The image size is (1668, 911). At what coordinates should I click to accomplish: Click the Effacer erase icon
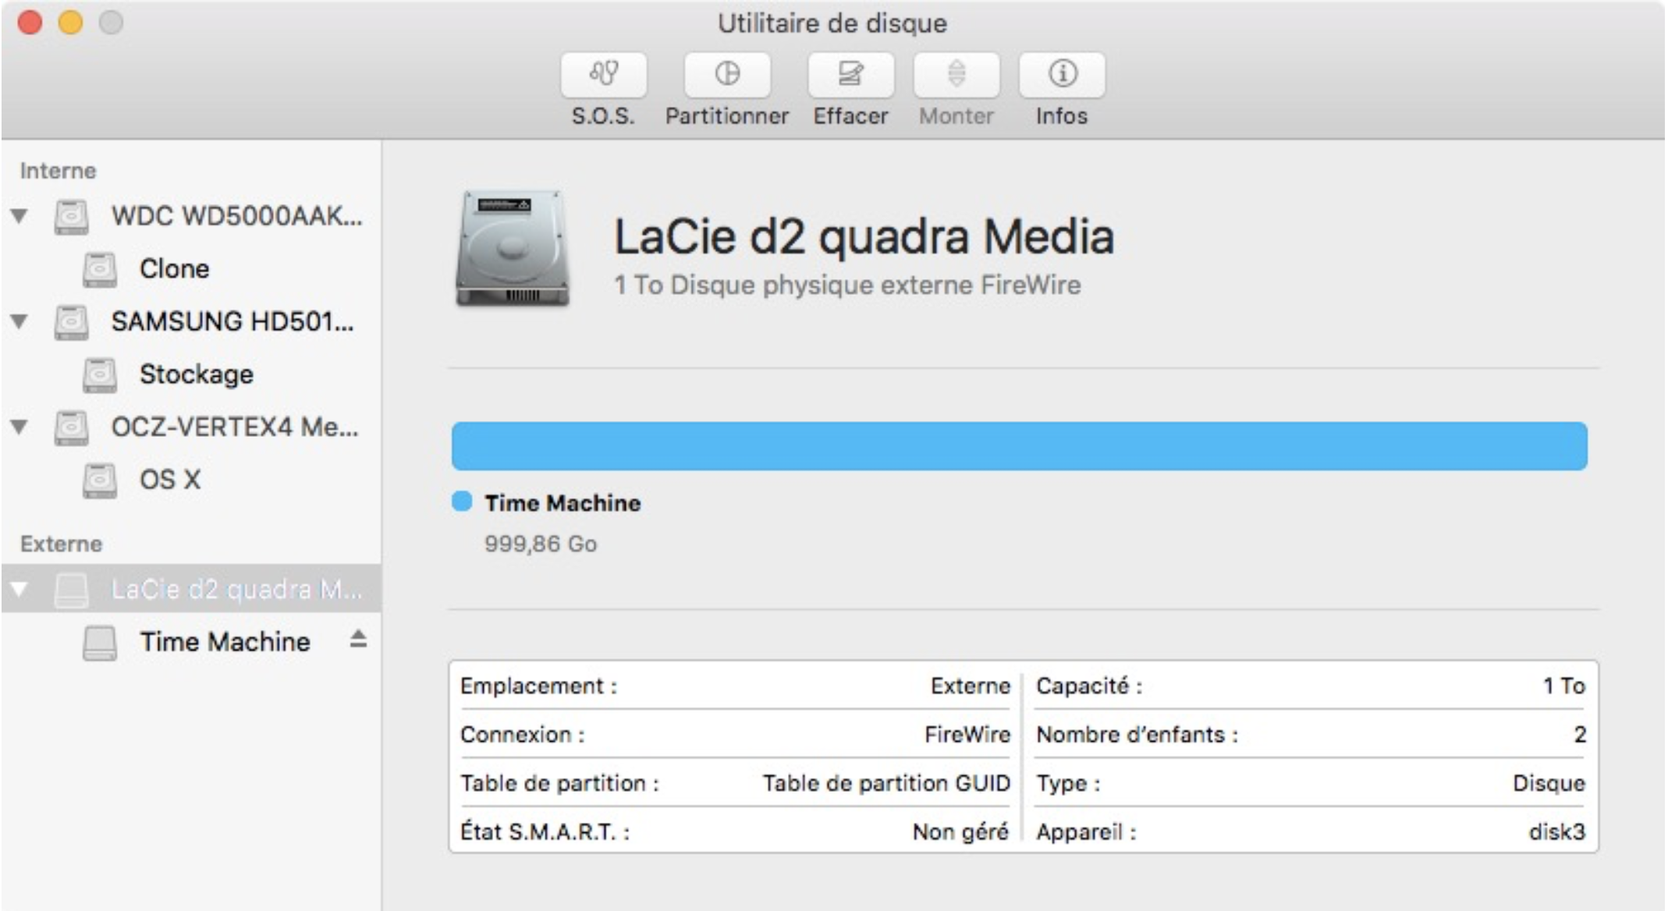pyautogui.click(x=850, y=75)
